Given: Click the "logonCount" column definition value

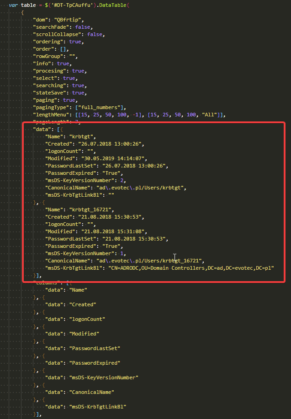Looking at the screenshot, I should [x=87, y=319].
